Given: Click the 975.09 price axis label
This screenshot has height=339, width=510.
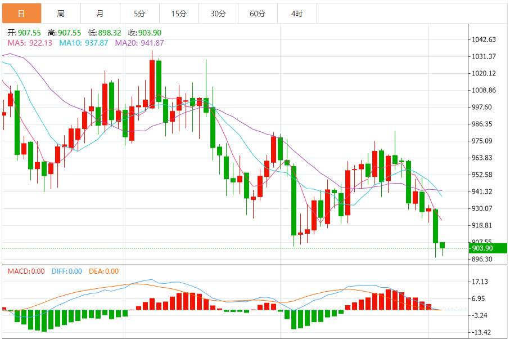Looking at the screenshot, I should point(482,141).
